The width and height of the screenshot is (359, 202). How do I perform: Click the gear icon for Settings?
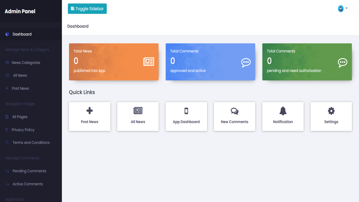click(331, 111)
